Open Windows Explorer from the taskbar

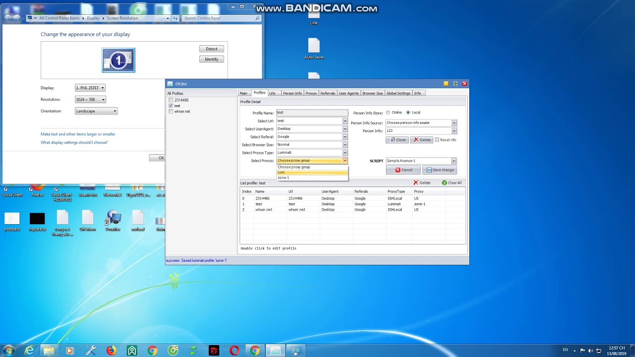click(x=49, y=351)
